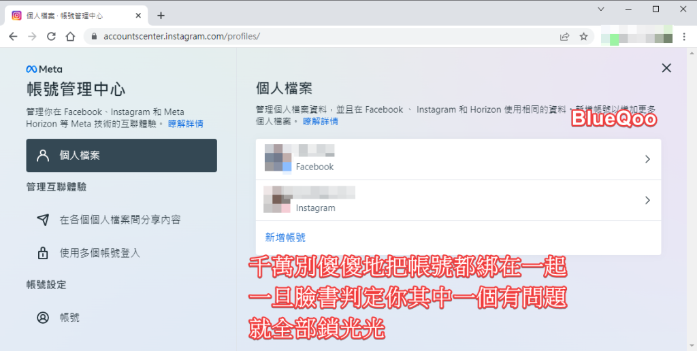Viewport: 697px width, 351px height.
Task: Expand the Instagram profile row chevron
Action: 647,200
